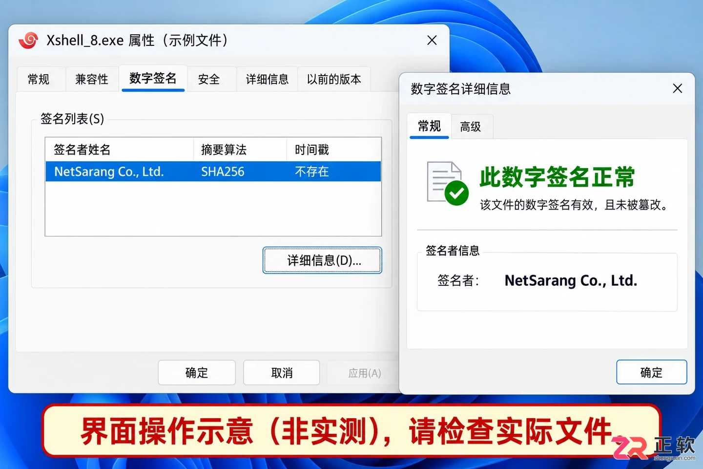Click the Xshell icon in properties title bar
The width and height of the screenshot is (703, 469).
(x=28, y=41)
